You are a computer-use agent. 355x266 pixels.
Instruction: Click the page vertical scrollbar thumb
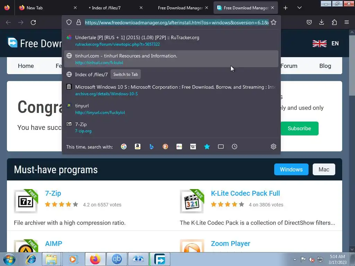[352, 65]
